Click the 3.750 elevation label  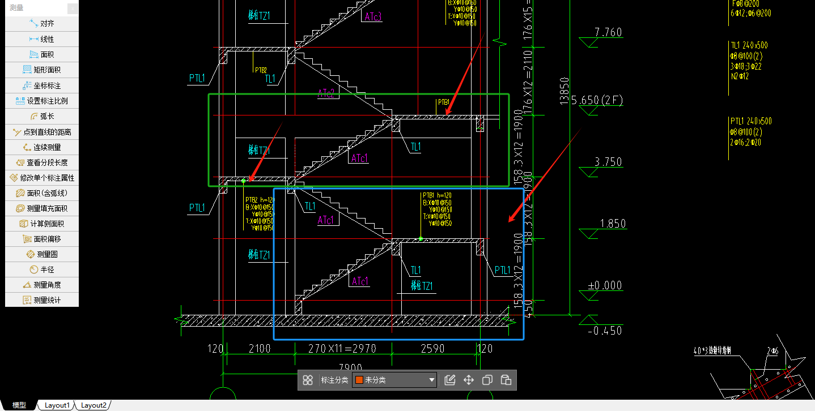pos(608,162)
